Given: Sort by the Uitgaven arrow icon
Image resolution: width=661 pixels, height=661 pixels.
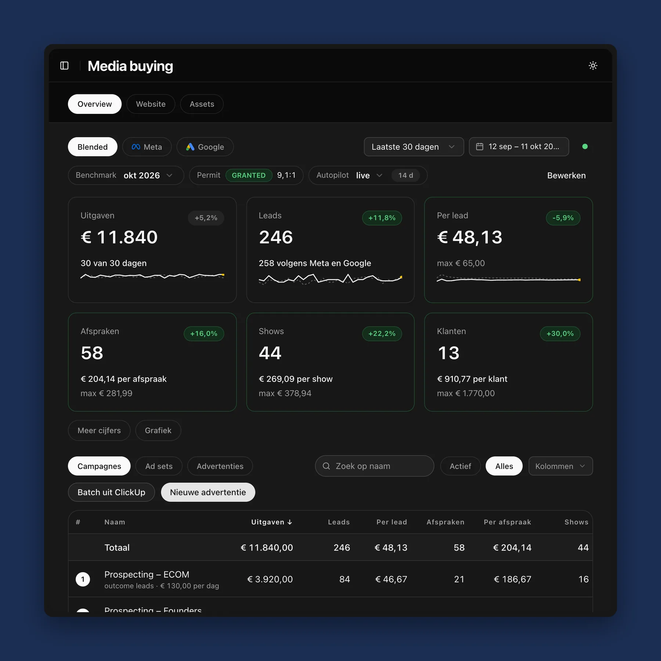Looking at the screenshot, I should coord(290,522).
